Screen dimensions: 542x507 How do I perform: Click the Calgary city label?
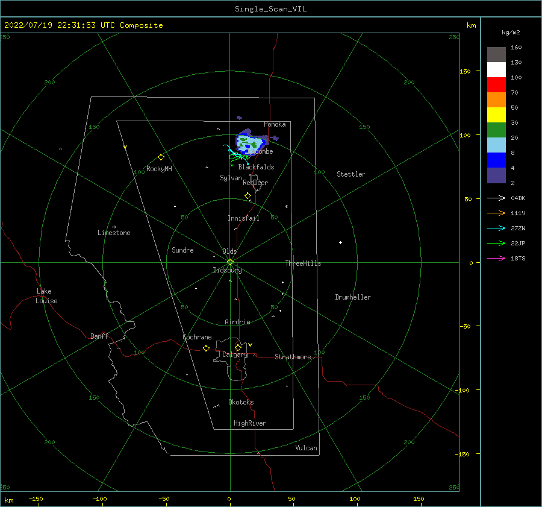click(235, 354)
